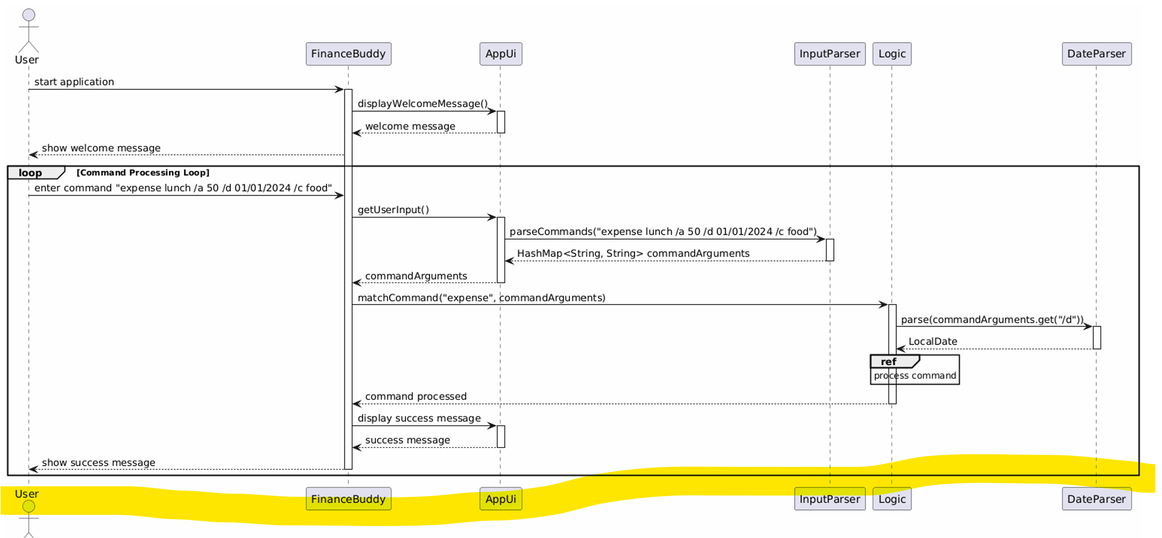The image size is (1162, 538).
Task: Click the start application message label
Action: (x=74, y=82)
